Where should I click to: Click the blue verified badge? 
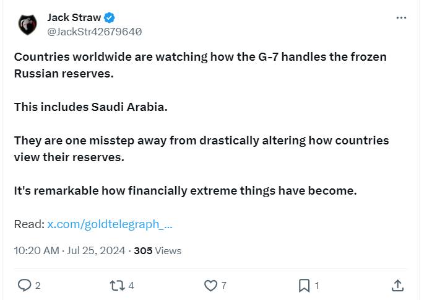[x=109, y=17]
